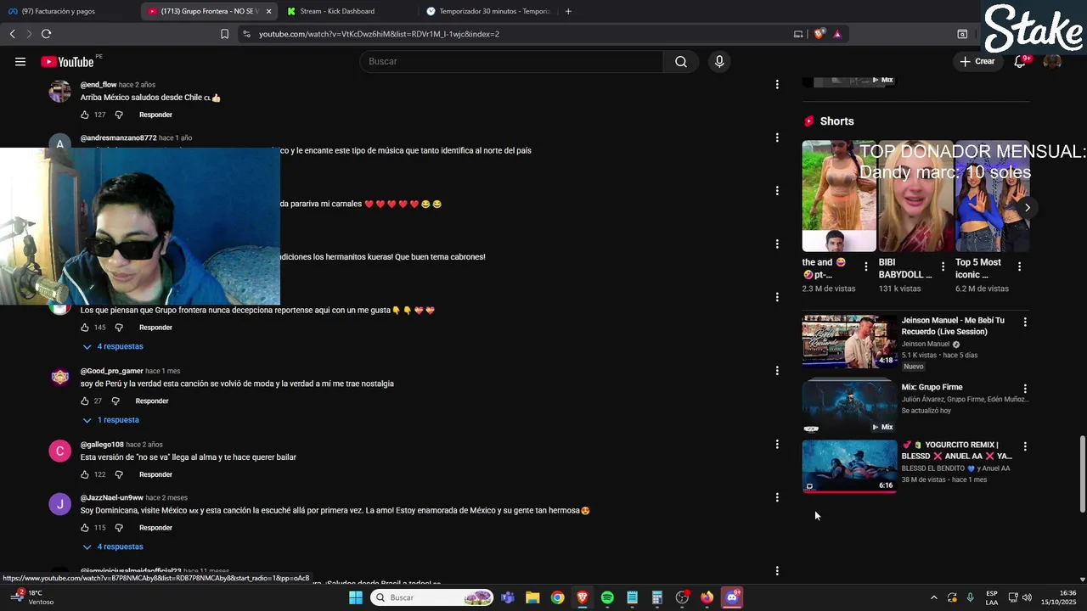
Task: Dislike the comment by @end_flow
Action: pyautogui.click(x=119, y=115)
